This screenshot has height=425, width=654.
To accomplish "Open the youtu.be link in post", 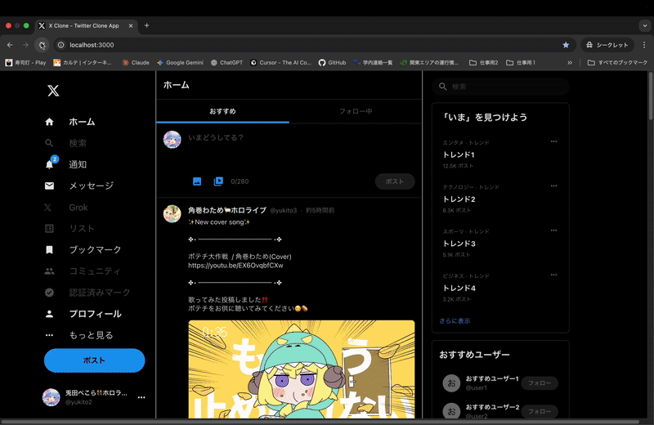I will pos(235,266).
